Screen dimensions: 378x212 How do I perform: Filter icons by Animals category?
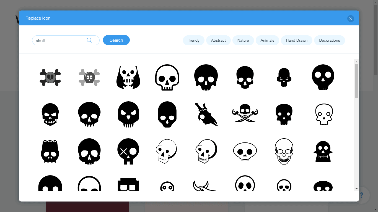point(267,40)
